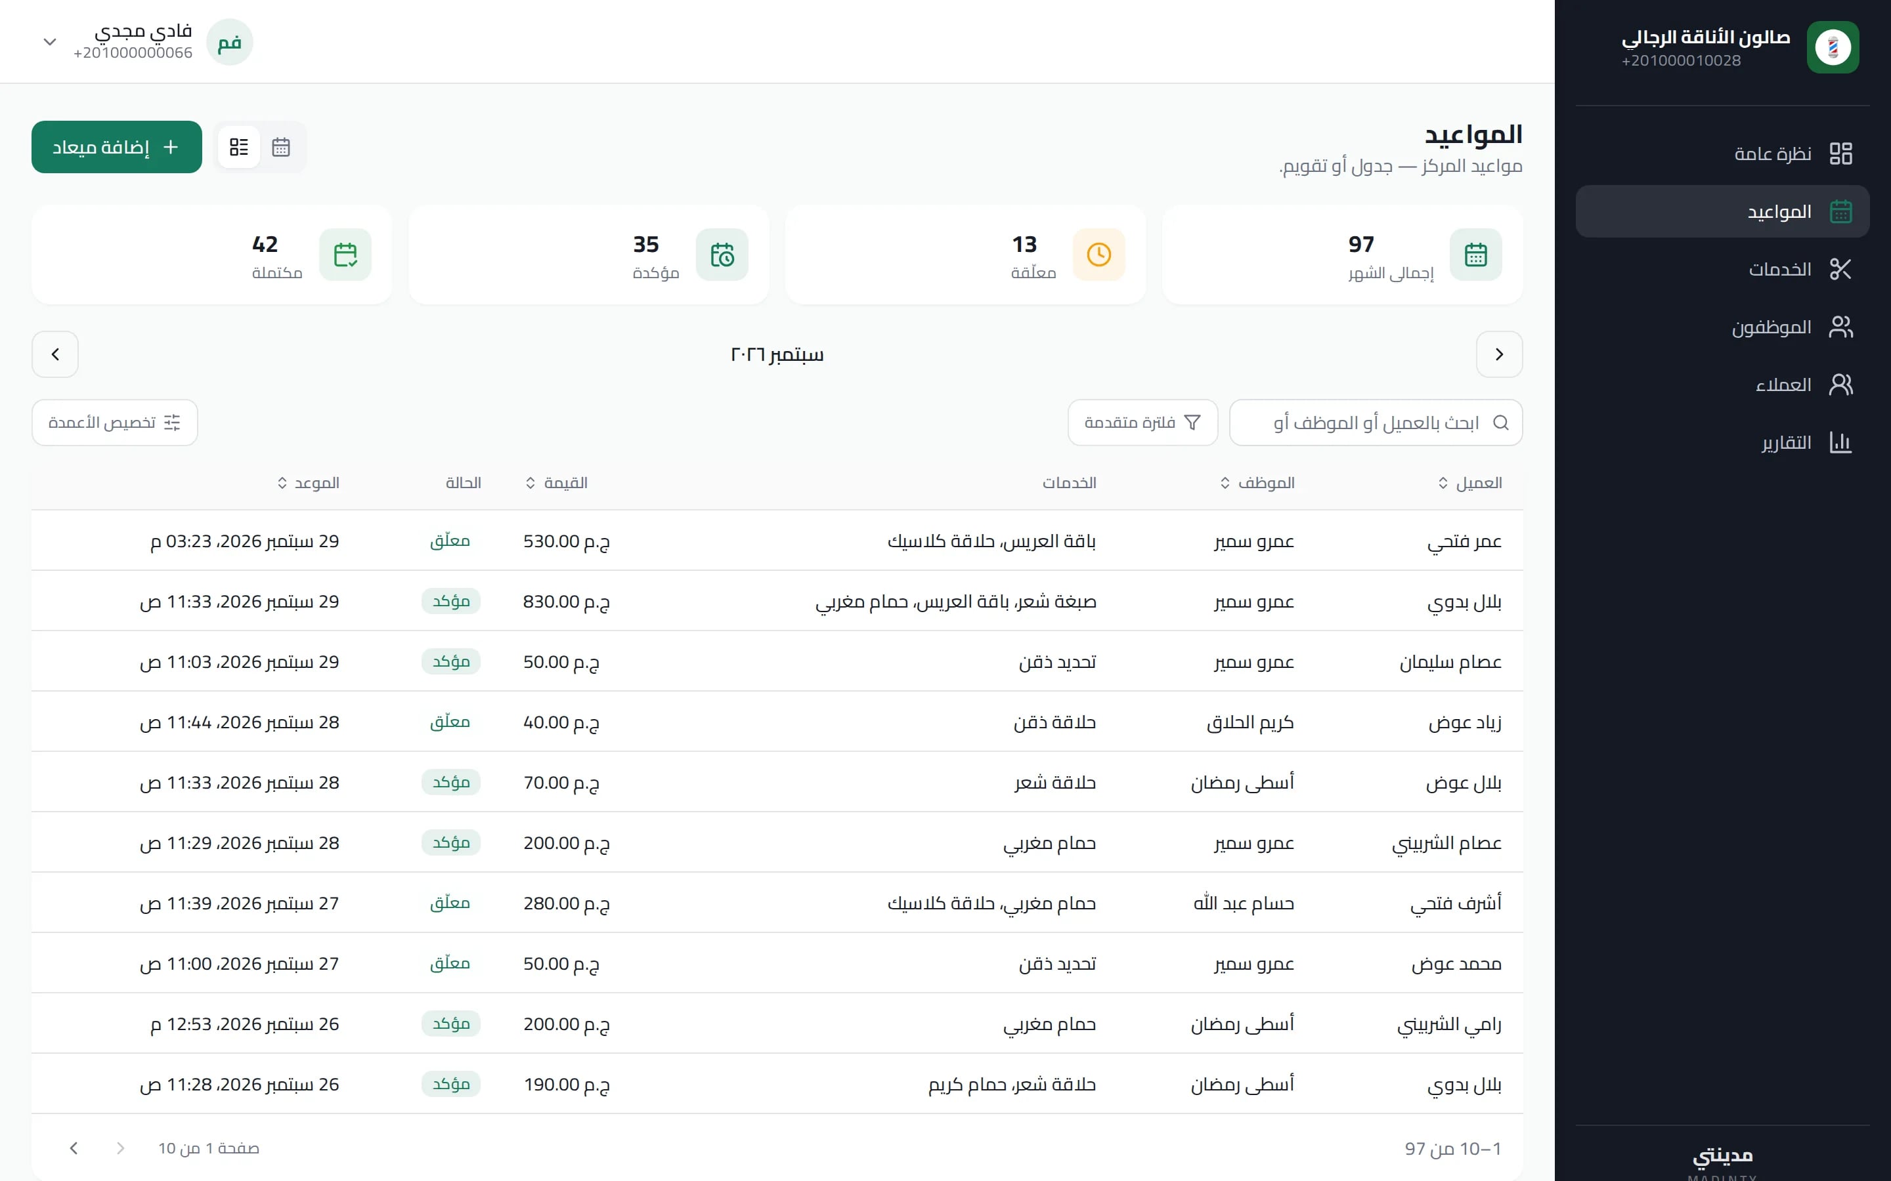Open التقارير reports chart icon
Viewport: 1891px width, 1181px height.
[x=1840, y=443]
